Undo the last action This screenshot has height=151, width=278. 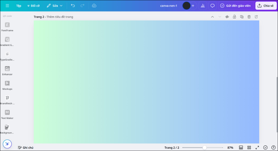[73, 6]
